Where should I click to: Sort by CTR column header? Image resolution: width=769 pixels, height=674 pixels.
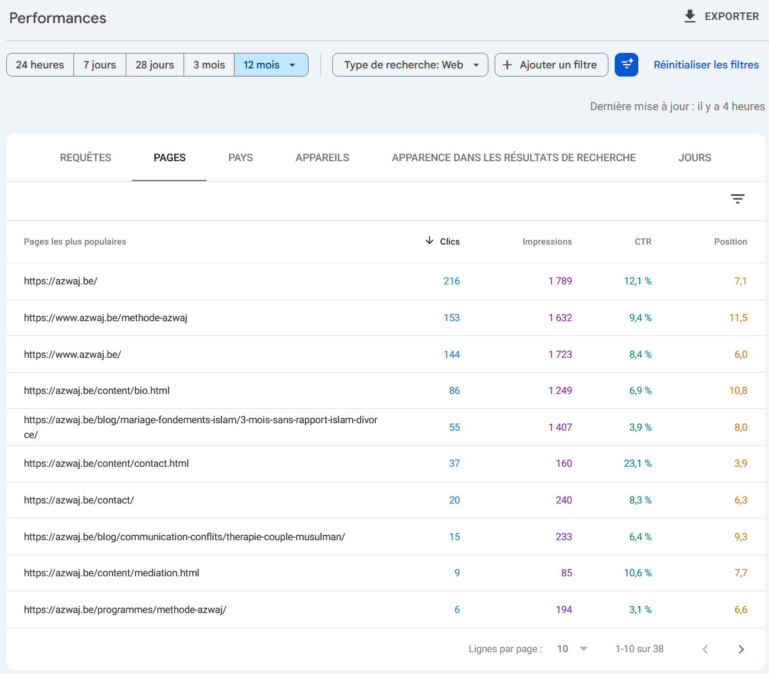tap(643, 241)
